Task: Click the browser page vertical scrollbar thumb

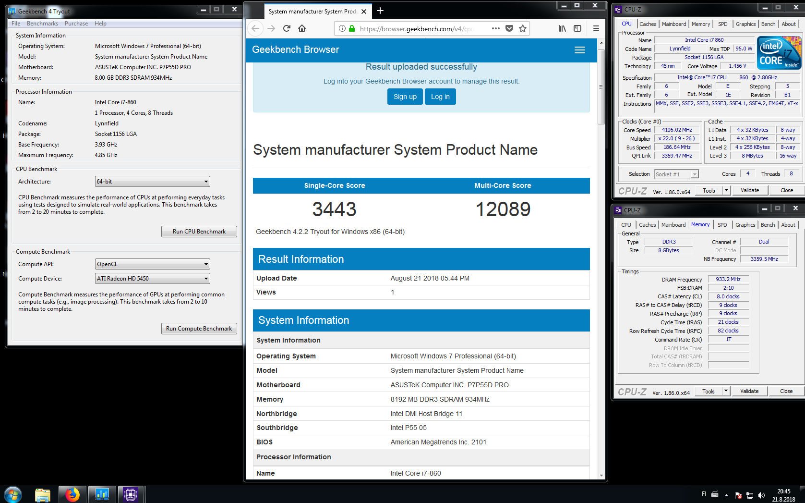Action: tap(601, 86)
